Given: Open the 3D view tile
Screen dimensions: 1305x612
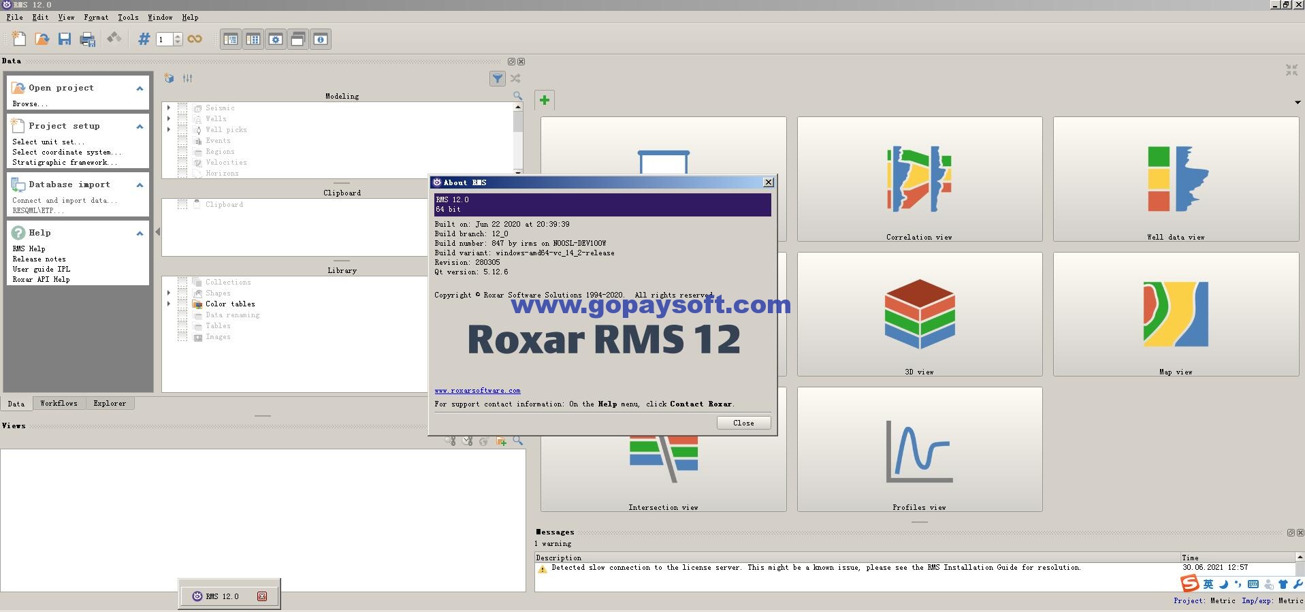Looking at the screenshot, I should 920,314.
